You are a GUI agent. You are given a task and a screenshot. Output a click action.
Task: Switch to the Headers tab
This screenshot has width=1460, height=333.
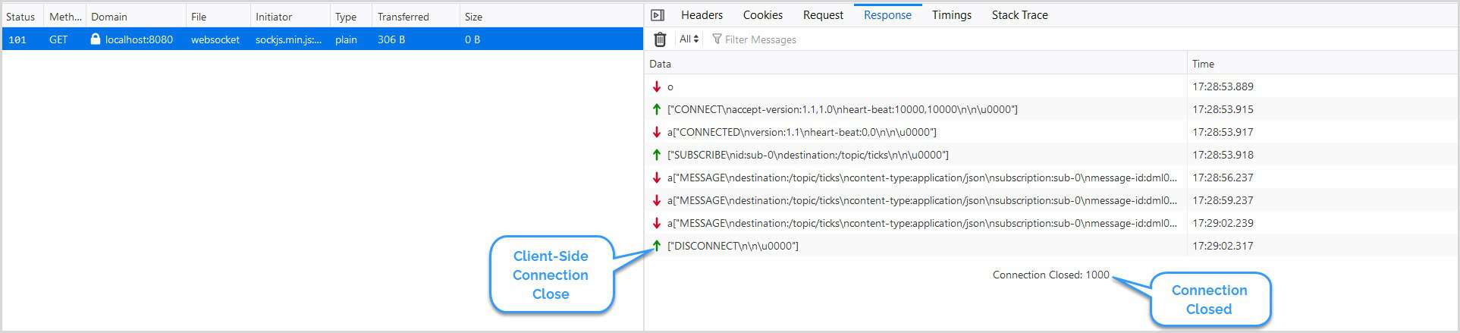(702, 15)
